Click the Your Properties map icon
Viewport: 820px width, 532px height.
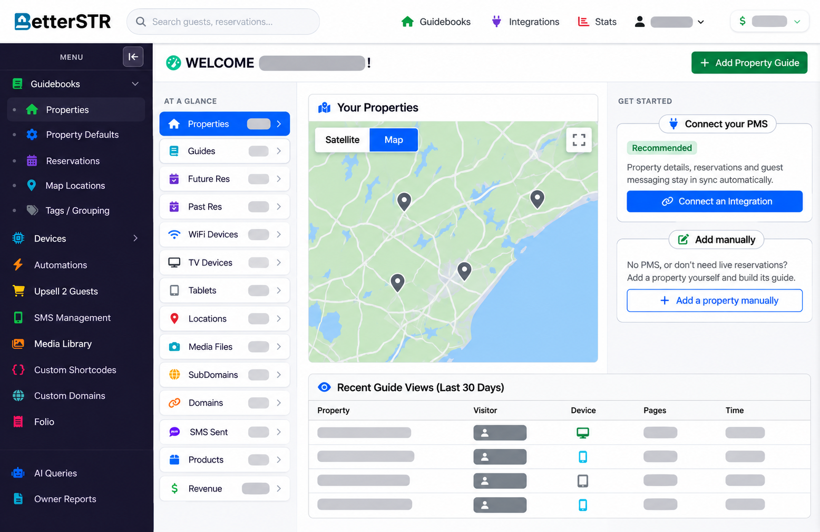tap(325, 108)
